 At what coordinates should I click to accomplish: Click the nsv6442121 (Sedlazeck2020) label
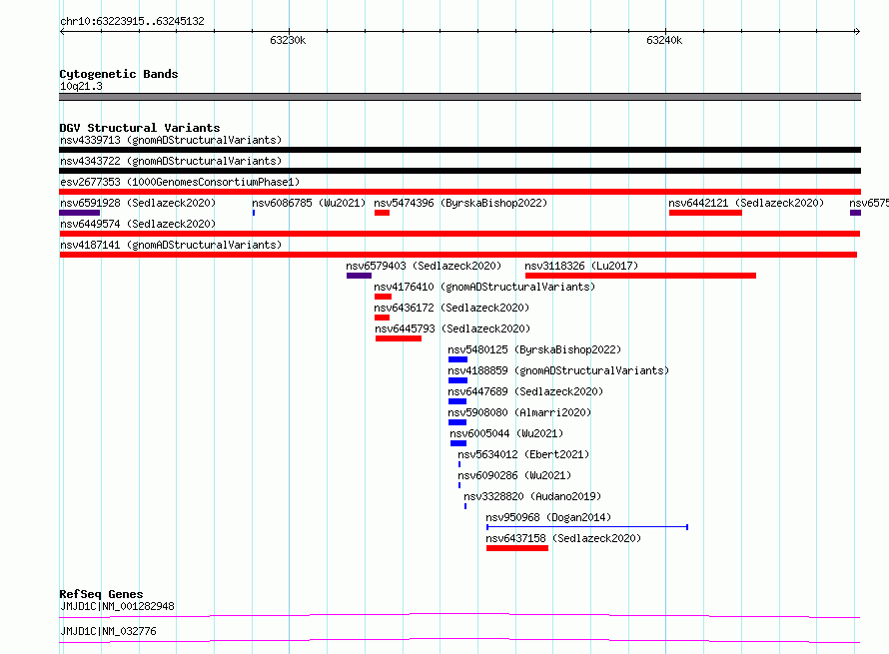746,203
